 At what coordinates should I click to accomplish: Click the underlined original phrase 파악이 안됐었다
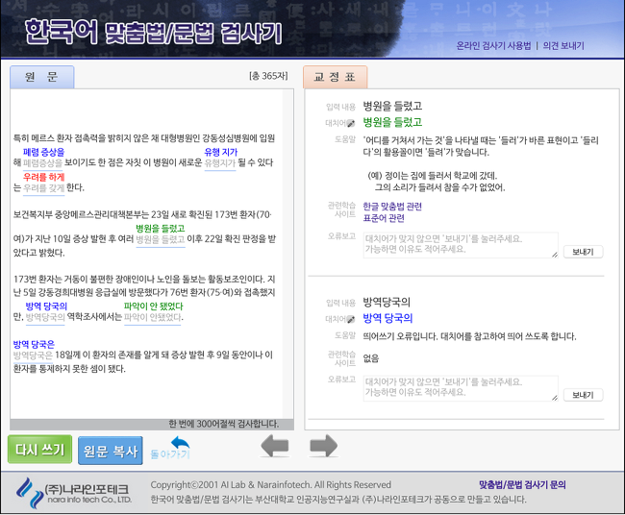pyautogui.click(x=153, y=317)
